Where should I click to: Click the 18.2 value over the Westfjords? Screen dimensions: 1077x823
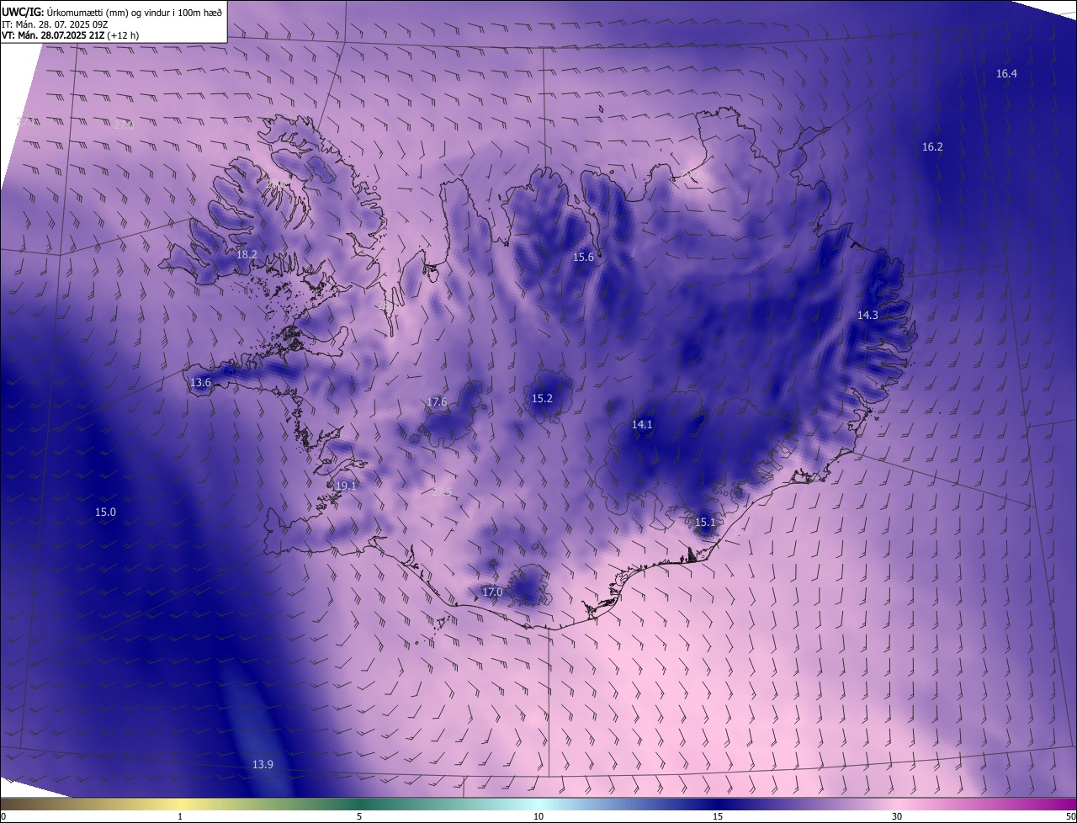point(247,254)
